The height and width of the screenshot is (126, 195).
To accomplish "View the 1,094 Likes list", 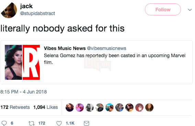I will 46,107.
